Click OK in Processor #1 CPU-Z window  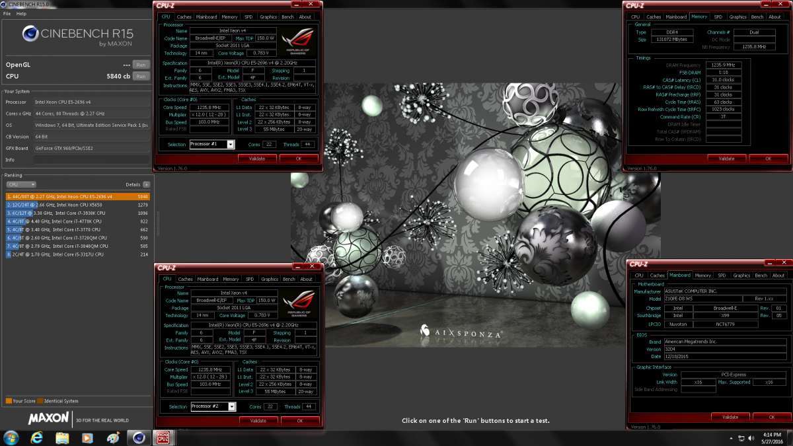pyautogui.click(x=298, y=159)
